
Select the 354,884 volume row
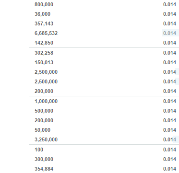click(104, 169)
